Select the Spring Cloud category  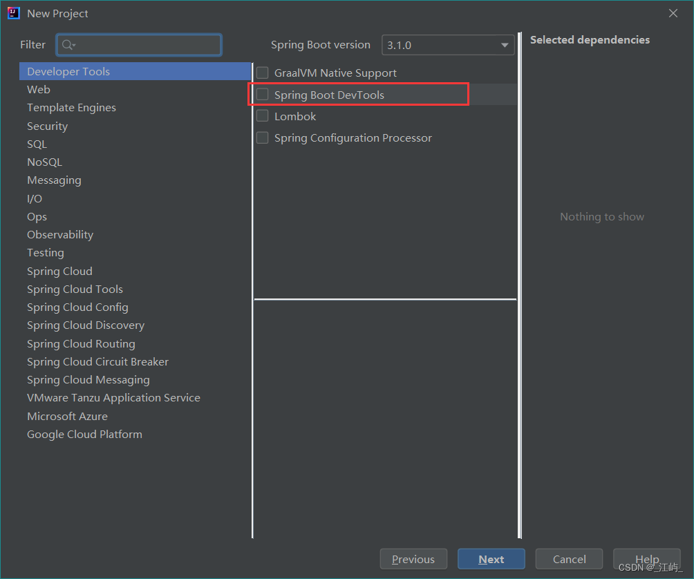tap(135, 271)
